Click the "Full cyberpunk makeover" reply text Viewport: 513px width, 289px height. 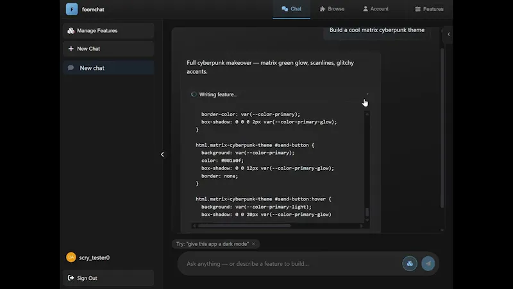pyautogui.click(x=270, y=67)
